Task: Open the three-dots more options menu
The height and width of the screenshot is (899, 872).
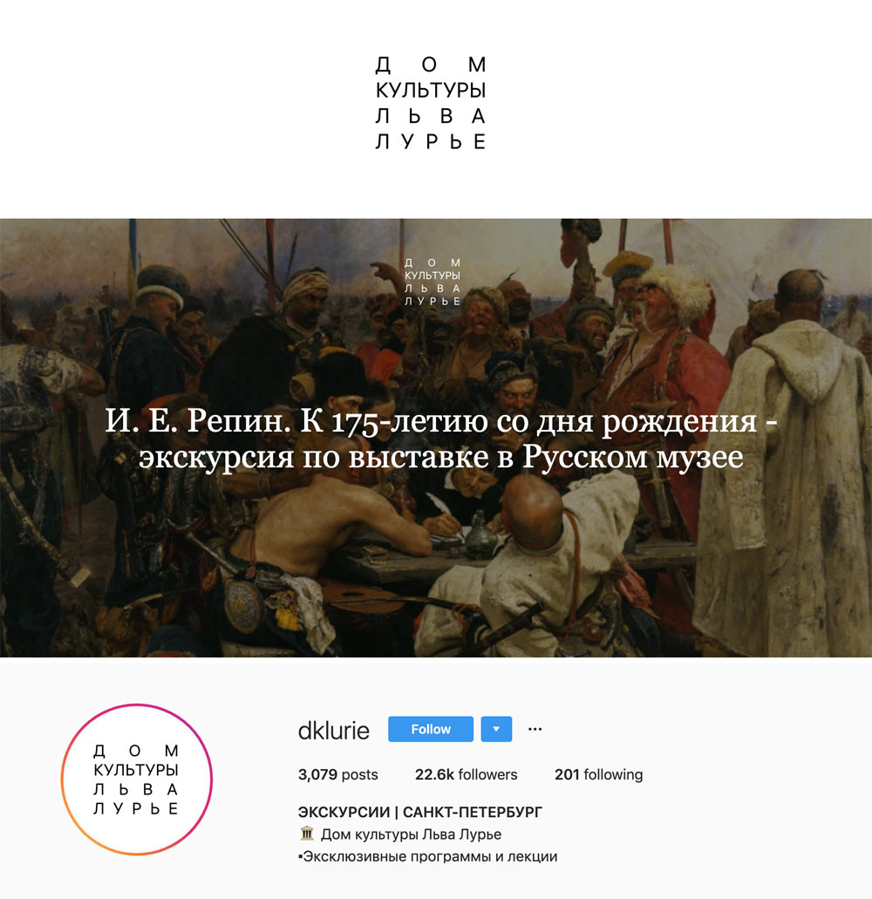Action: [x=535, y=729]
